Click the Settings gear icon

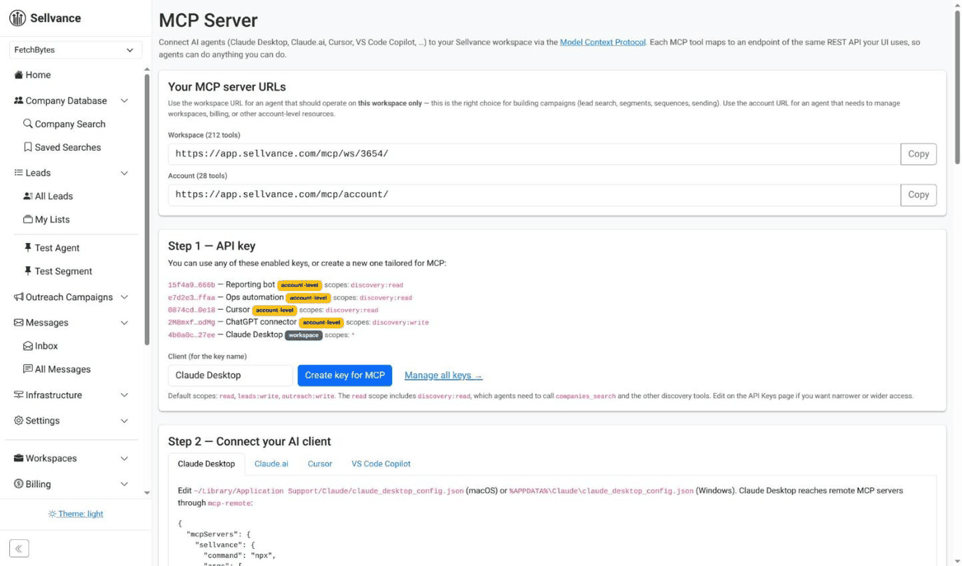[19, 420]
